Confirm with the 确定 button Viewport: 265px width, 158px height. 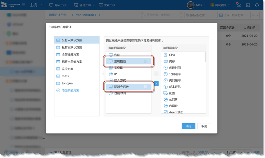point(189,126)
